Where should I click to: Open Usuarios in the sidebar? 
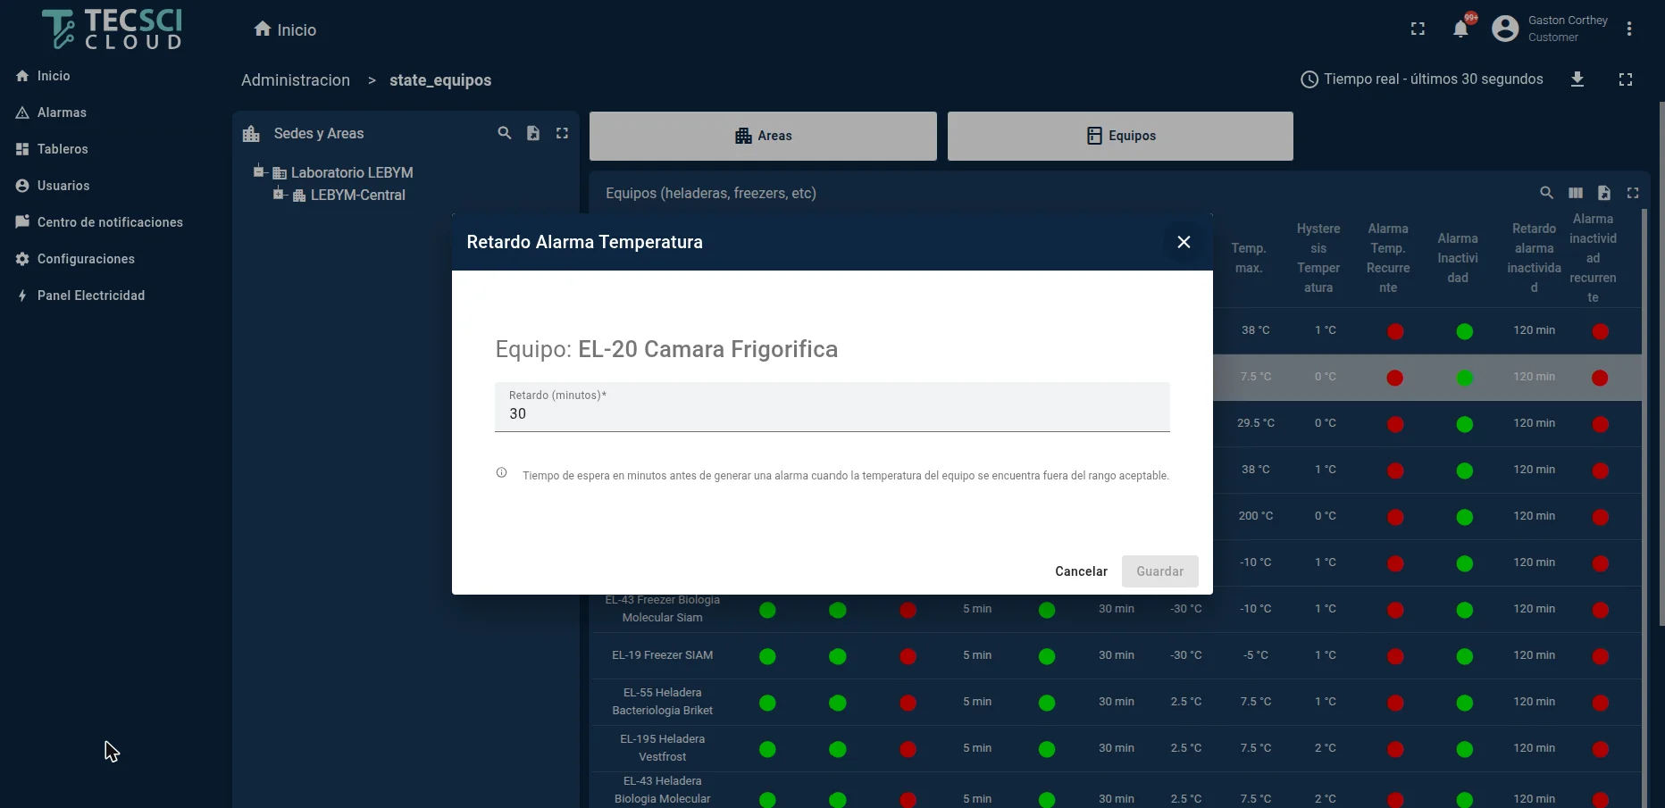coord(63,186)
